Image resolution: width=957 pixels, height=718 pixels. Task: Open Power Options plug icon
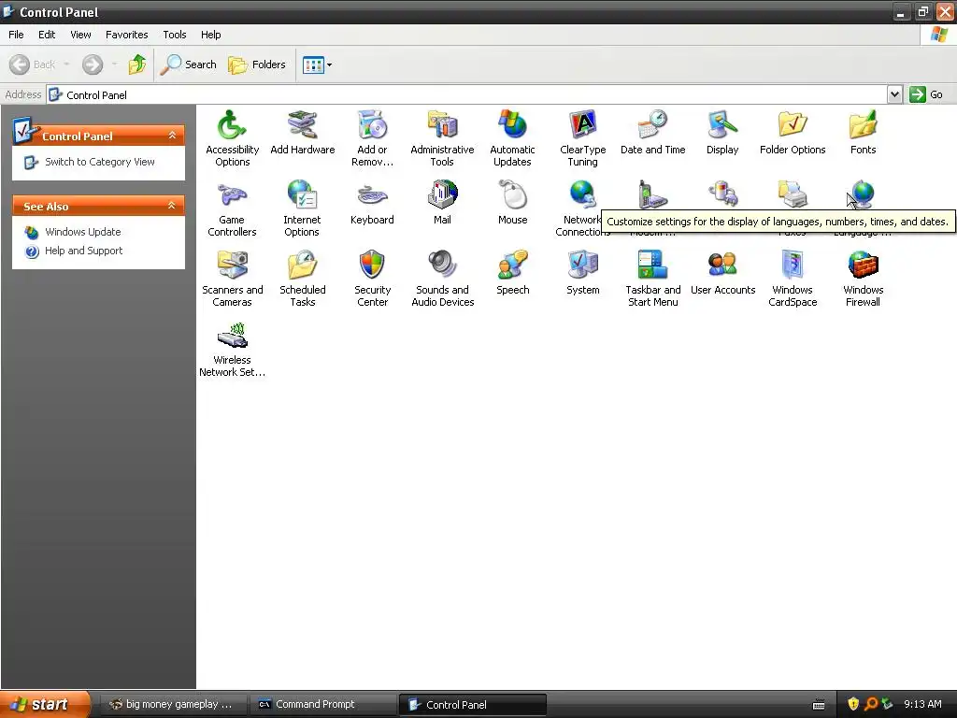[x=722, y=194]
